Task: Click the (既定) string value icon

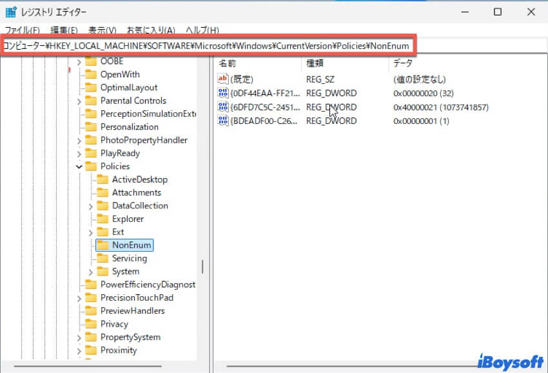Action: (223, 79)
